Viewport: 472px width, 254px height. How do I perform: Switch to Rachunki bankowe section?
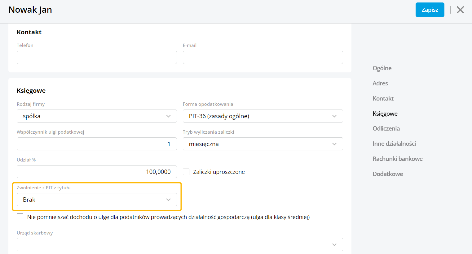[397, 159]
